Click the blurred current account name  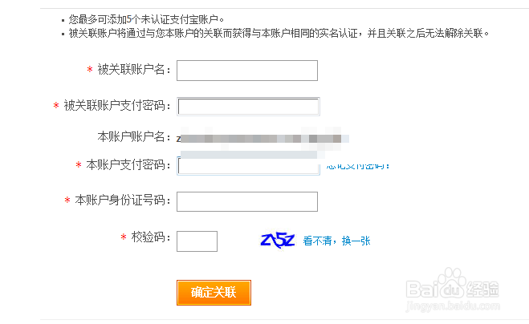tap(262, 139)
